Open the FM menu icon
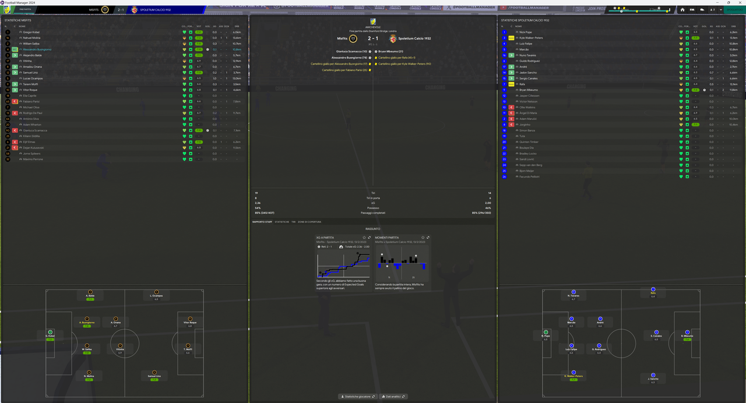This screenshot has width=746, height=403. point(692,10)
